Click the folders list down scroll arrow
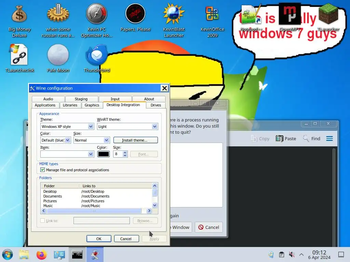350x262 pixels. [x=155, y=205]
